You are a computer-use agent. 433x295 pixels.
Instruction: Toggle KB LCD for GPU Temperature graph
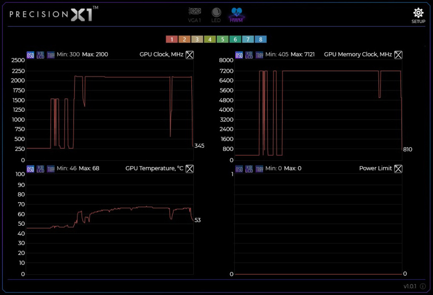(x=41, y=169)
